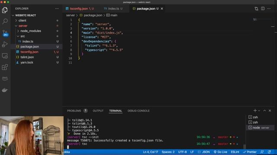Change indentation via Spaces: 2
Viewport: 277px width, 155px height.
(x=168, y=152)
